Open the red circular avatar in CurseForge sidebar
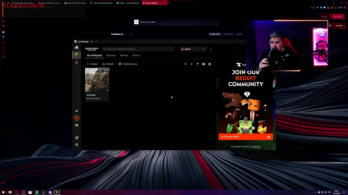 coord(77,118)
